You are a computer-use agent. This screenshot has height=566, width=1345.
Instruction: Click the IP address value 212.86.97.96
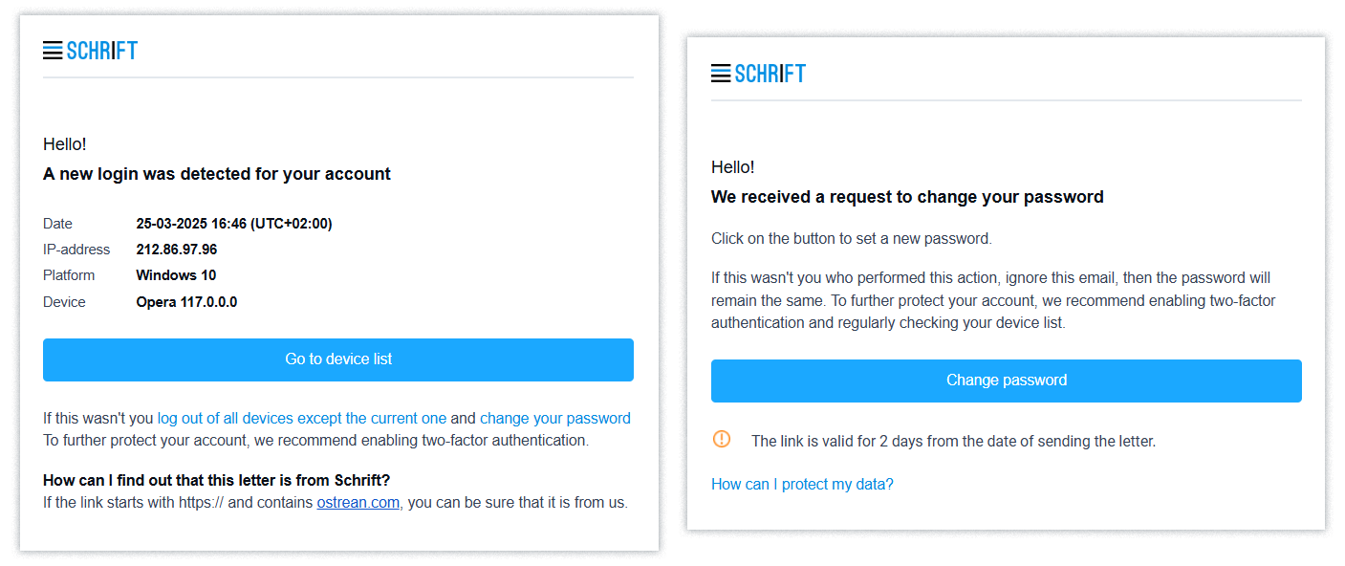[x=177, y=250]
